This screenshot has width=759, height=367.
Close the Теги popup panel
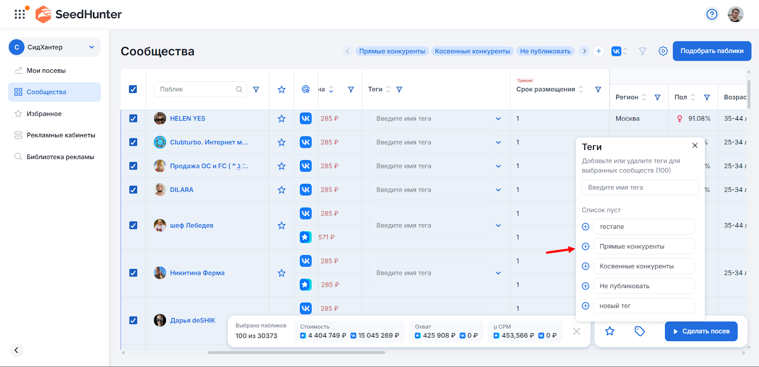(x=694, y=146)
